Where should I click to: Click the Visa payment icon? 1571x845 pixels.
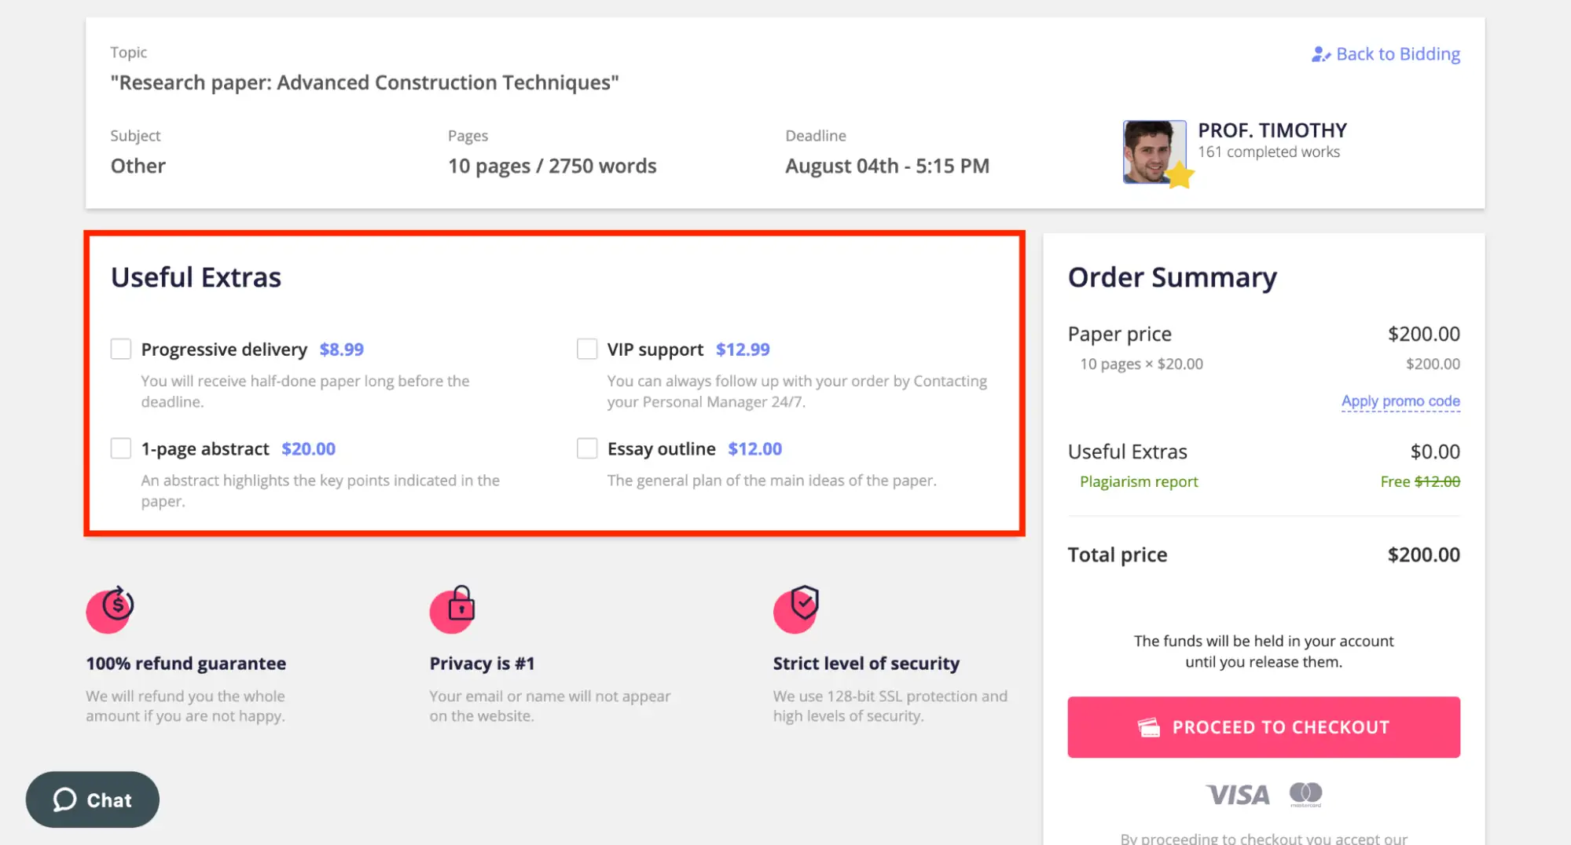(x=1237, y=794)
